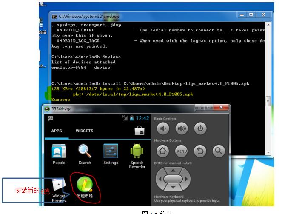Maximize the cmd.exe window
The width and height of the screenshot is (282, 214).
pos(251,15)
